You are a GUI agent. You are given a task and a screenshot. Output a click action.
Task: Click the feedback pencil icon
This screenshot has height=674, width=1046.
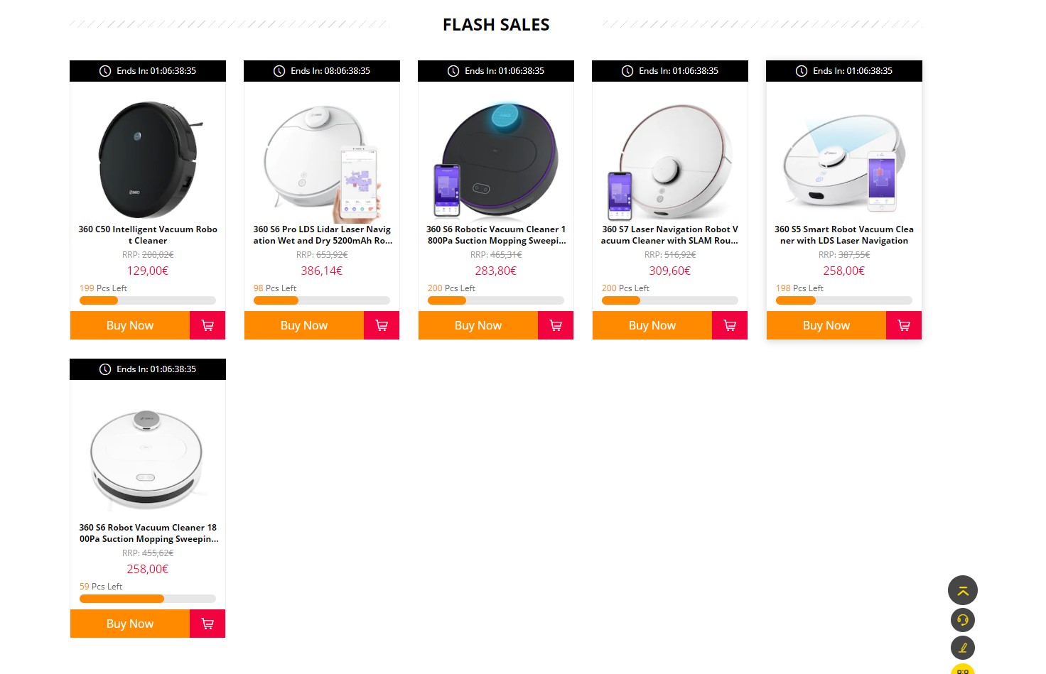963,648
